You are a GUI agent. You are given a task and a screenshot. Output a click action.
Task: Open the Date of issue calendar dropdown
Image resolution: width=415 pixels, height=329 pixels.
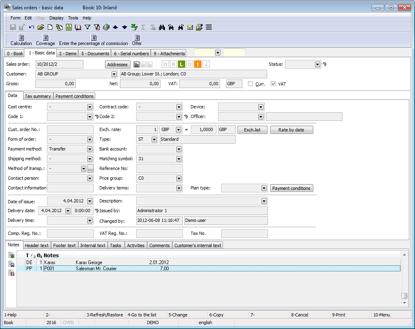[90, 201]
